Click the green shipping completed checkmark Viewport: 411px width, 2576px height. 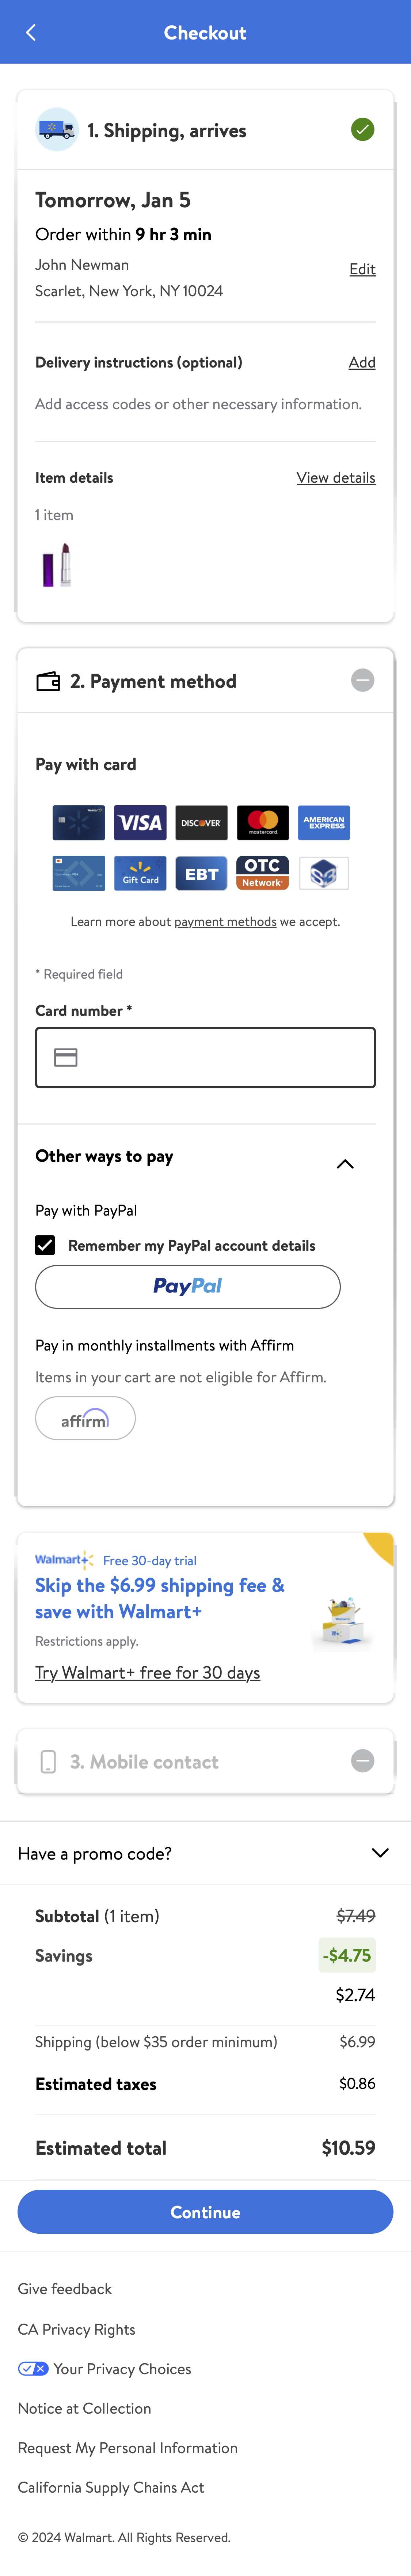(x=362, y=129)
